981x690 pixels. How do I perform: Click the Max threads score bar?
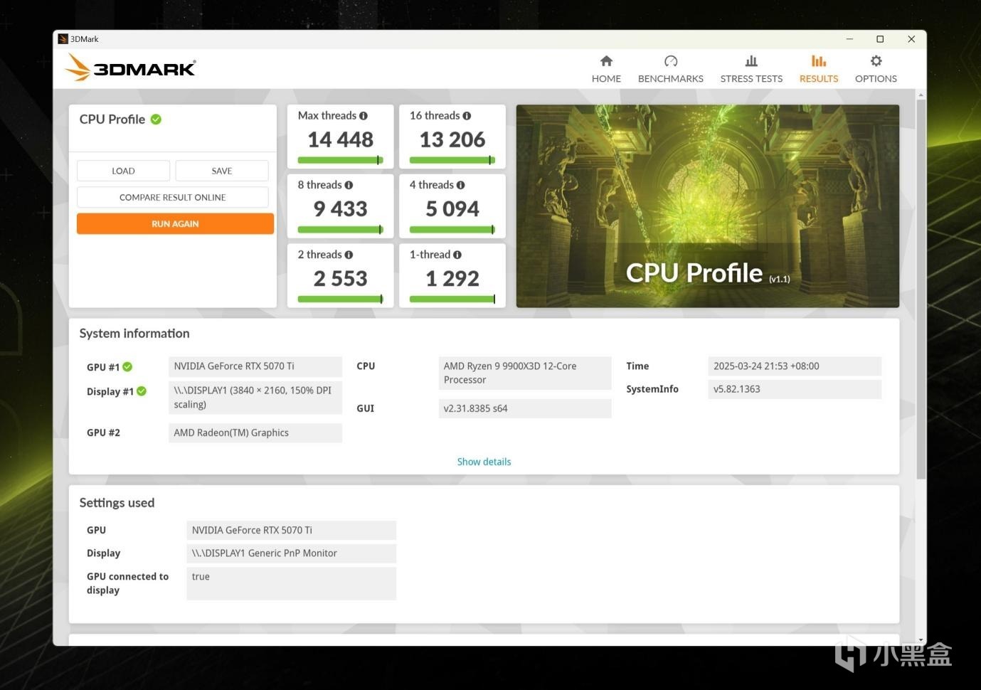pos(341,160)
